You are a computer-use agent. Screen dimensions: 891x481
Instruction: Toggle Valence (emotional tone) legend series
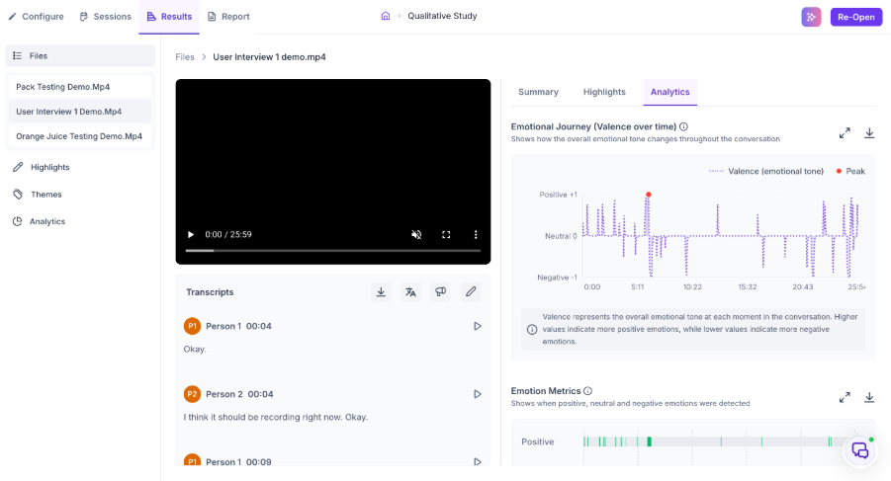click(x=766, y=171)
